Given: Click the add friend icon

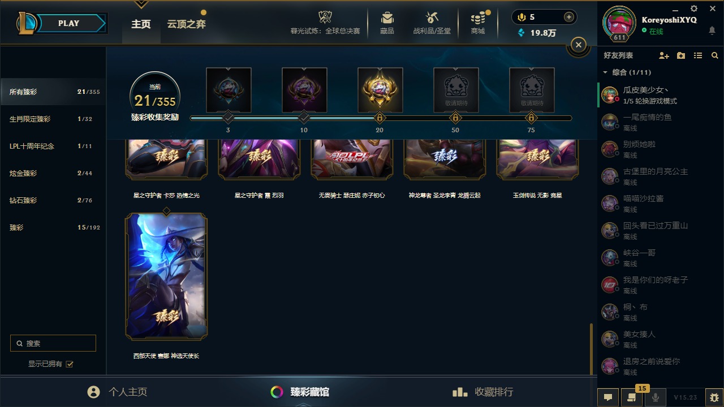Looking at the screenshot, I should [664, 55].
